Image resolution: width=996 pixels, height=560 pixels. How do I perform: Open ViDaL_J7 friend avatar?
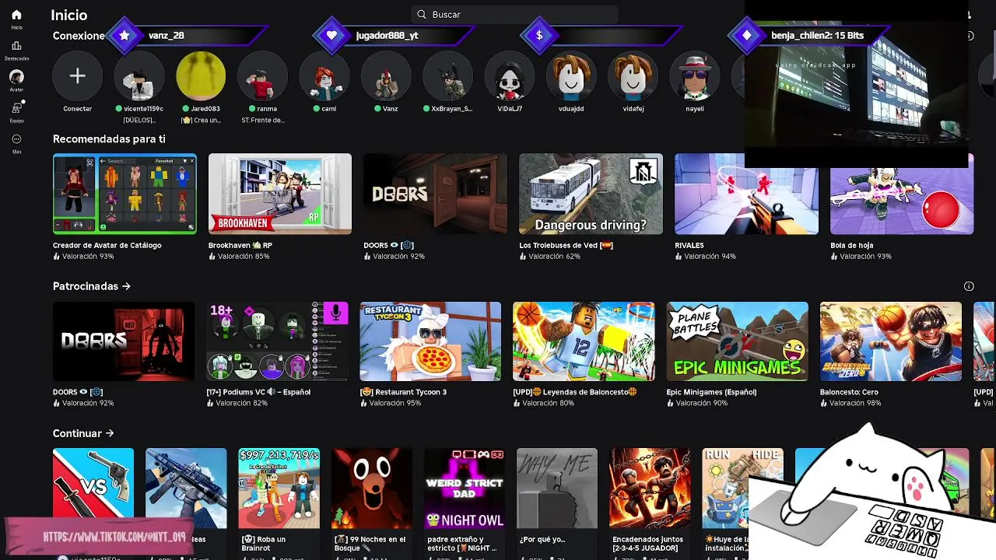click(510, 76)
